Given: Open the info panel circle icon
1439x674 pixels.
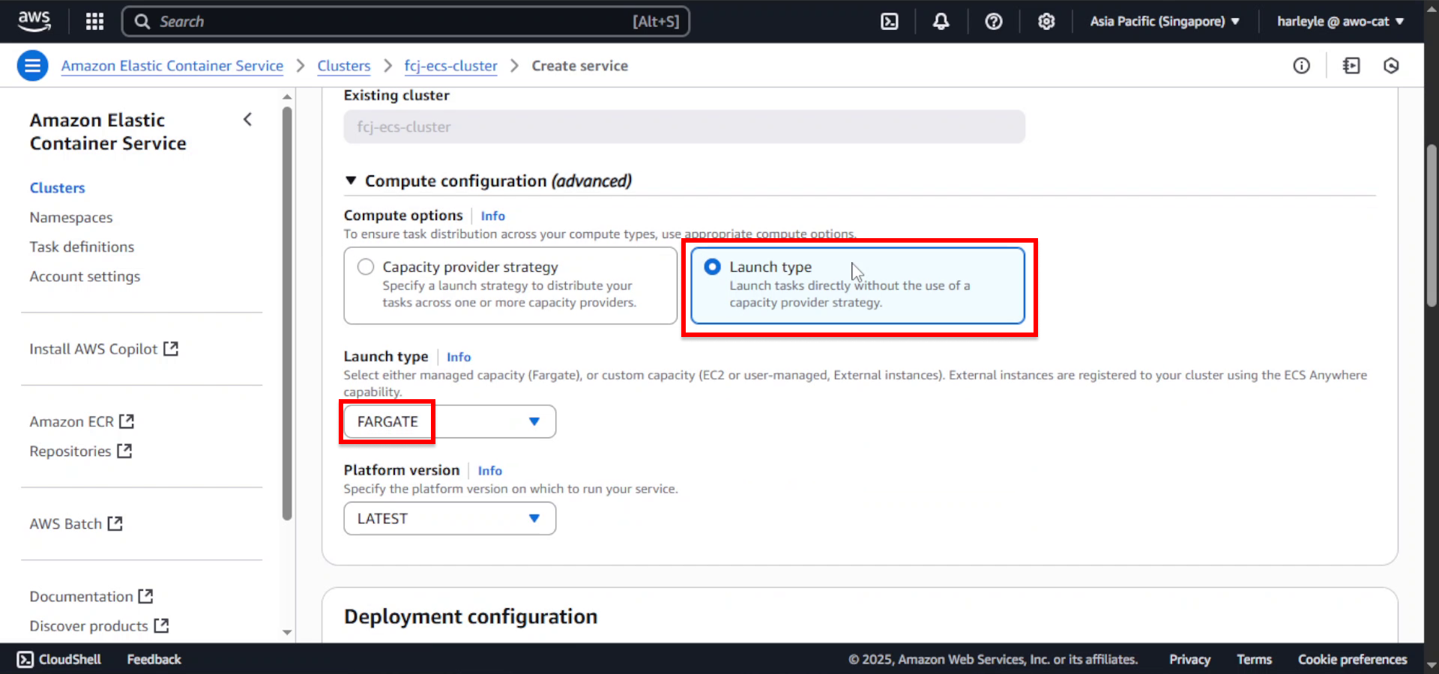Looking at the screenshot, I should pyautogui.click(x=1301, y=66).
